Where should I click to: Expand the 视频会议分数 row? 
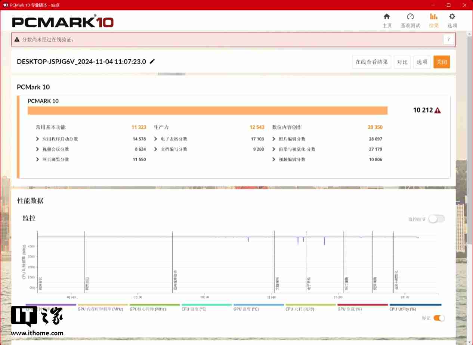point(37,149)
